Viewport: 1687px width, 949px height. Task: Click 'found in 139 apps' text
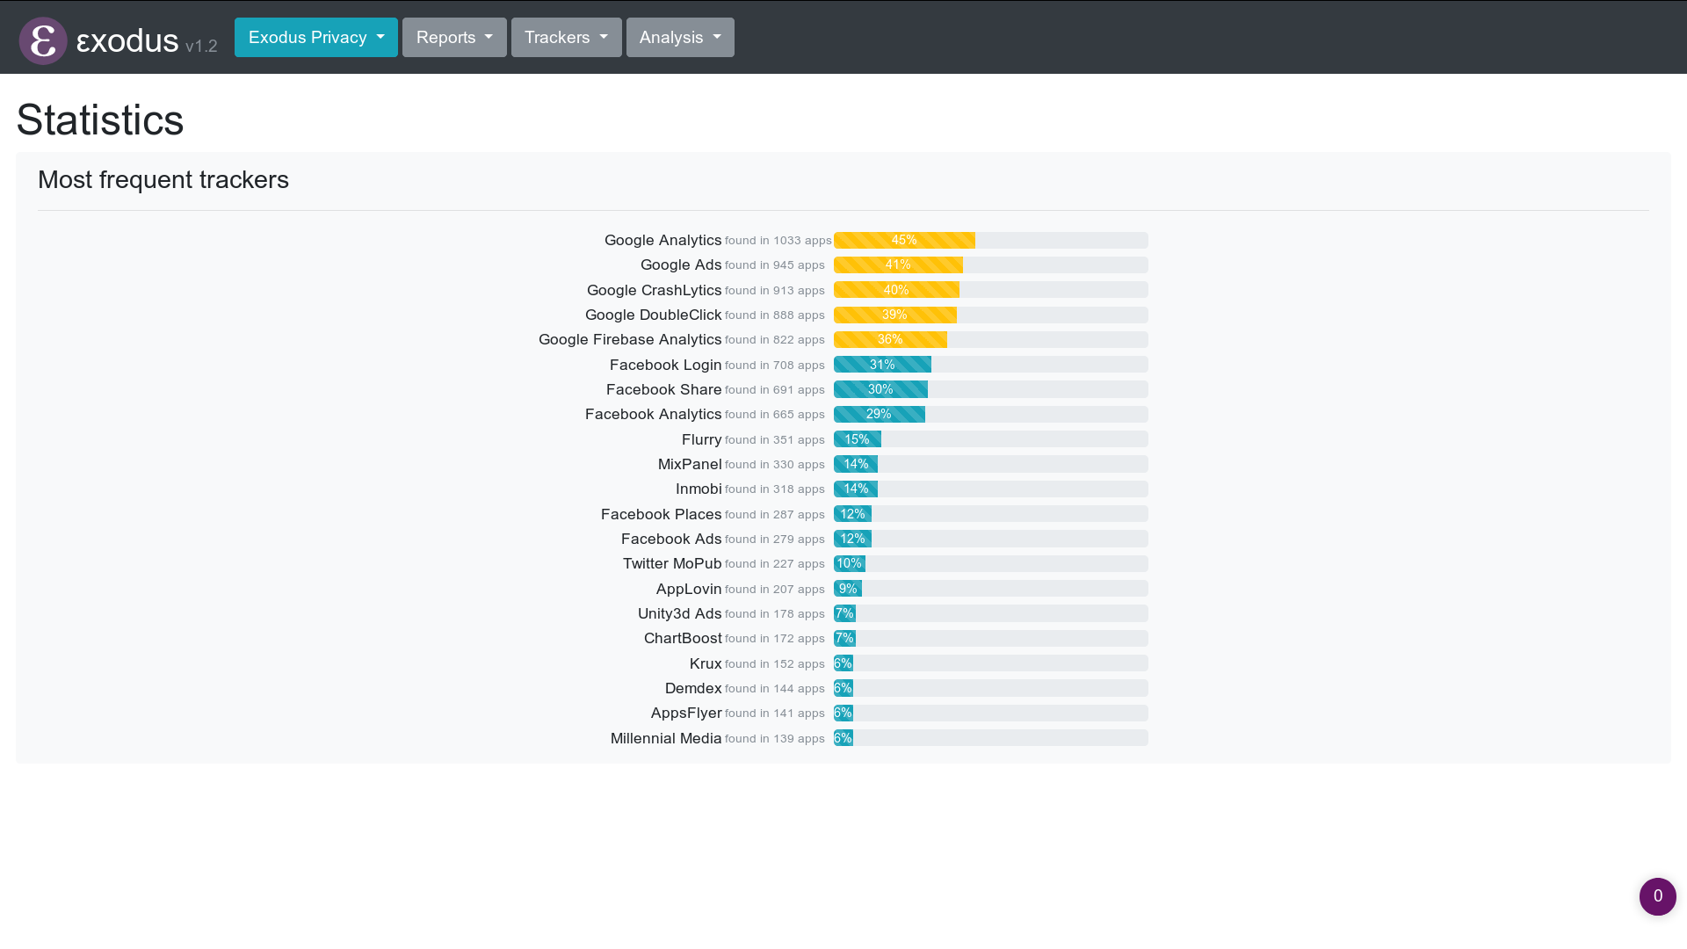[x=774, y=739]
